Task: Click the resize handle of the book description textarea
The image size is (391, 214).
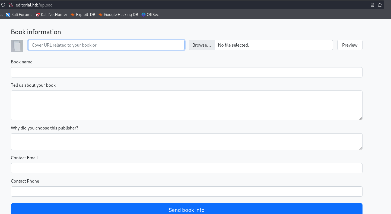Action: point(361,118)
